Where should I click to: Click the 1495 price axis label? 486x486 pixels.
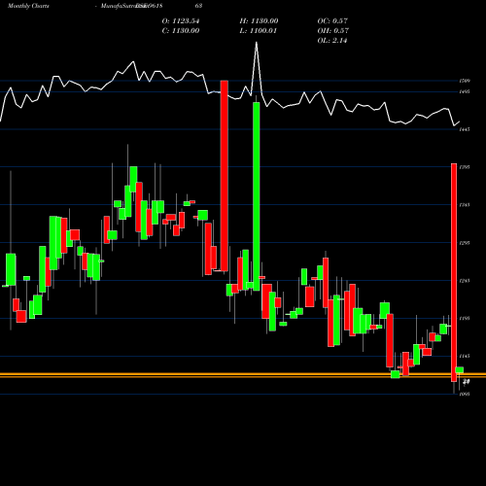pyautogui.click(x=465, y=91)
